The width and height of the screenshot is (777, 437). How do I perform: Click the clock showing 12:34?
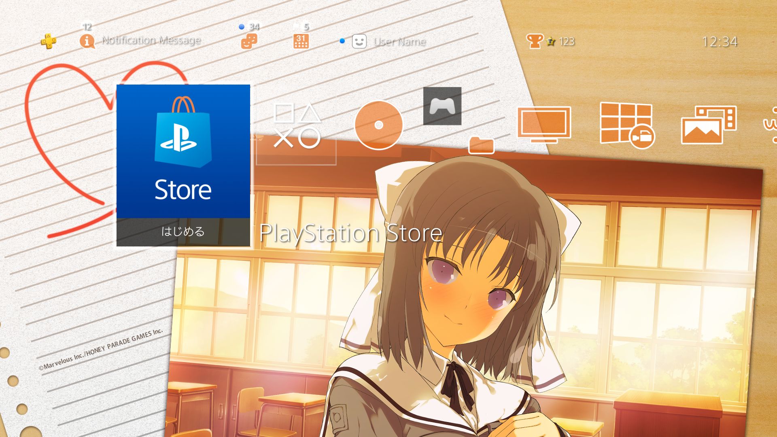coord(720,42)
